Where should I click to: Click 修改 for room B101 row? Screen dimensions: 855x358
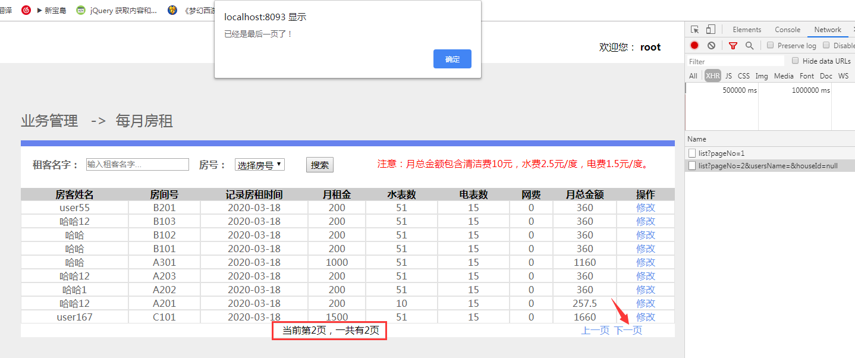pyautogui.click(x=646, y=249)
